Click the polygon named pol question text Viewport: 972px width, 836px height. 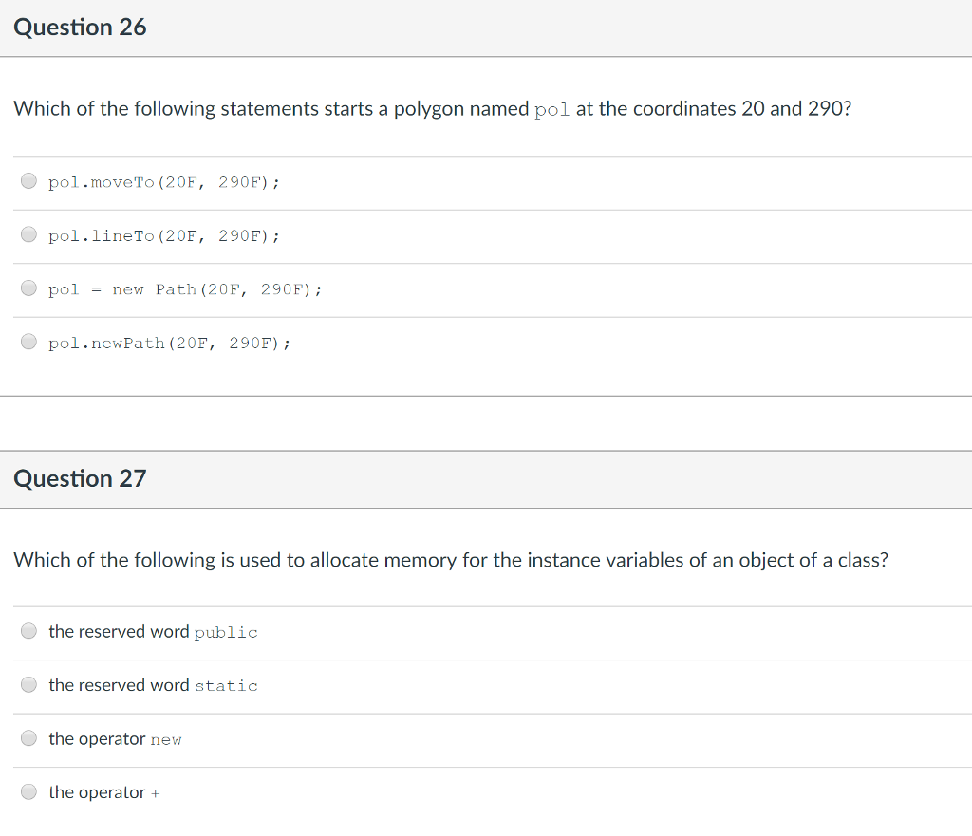[433, 108]
